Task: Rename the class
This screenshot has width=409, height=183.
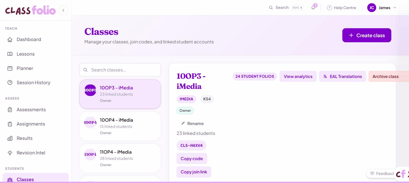Action: 193,123
